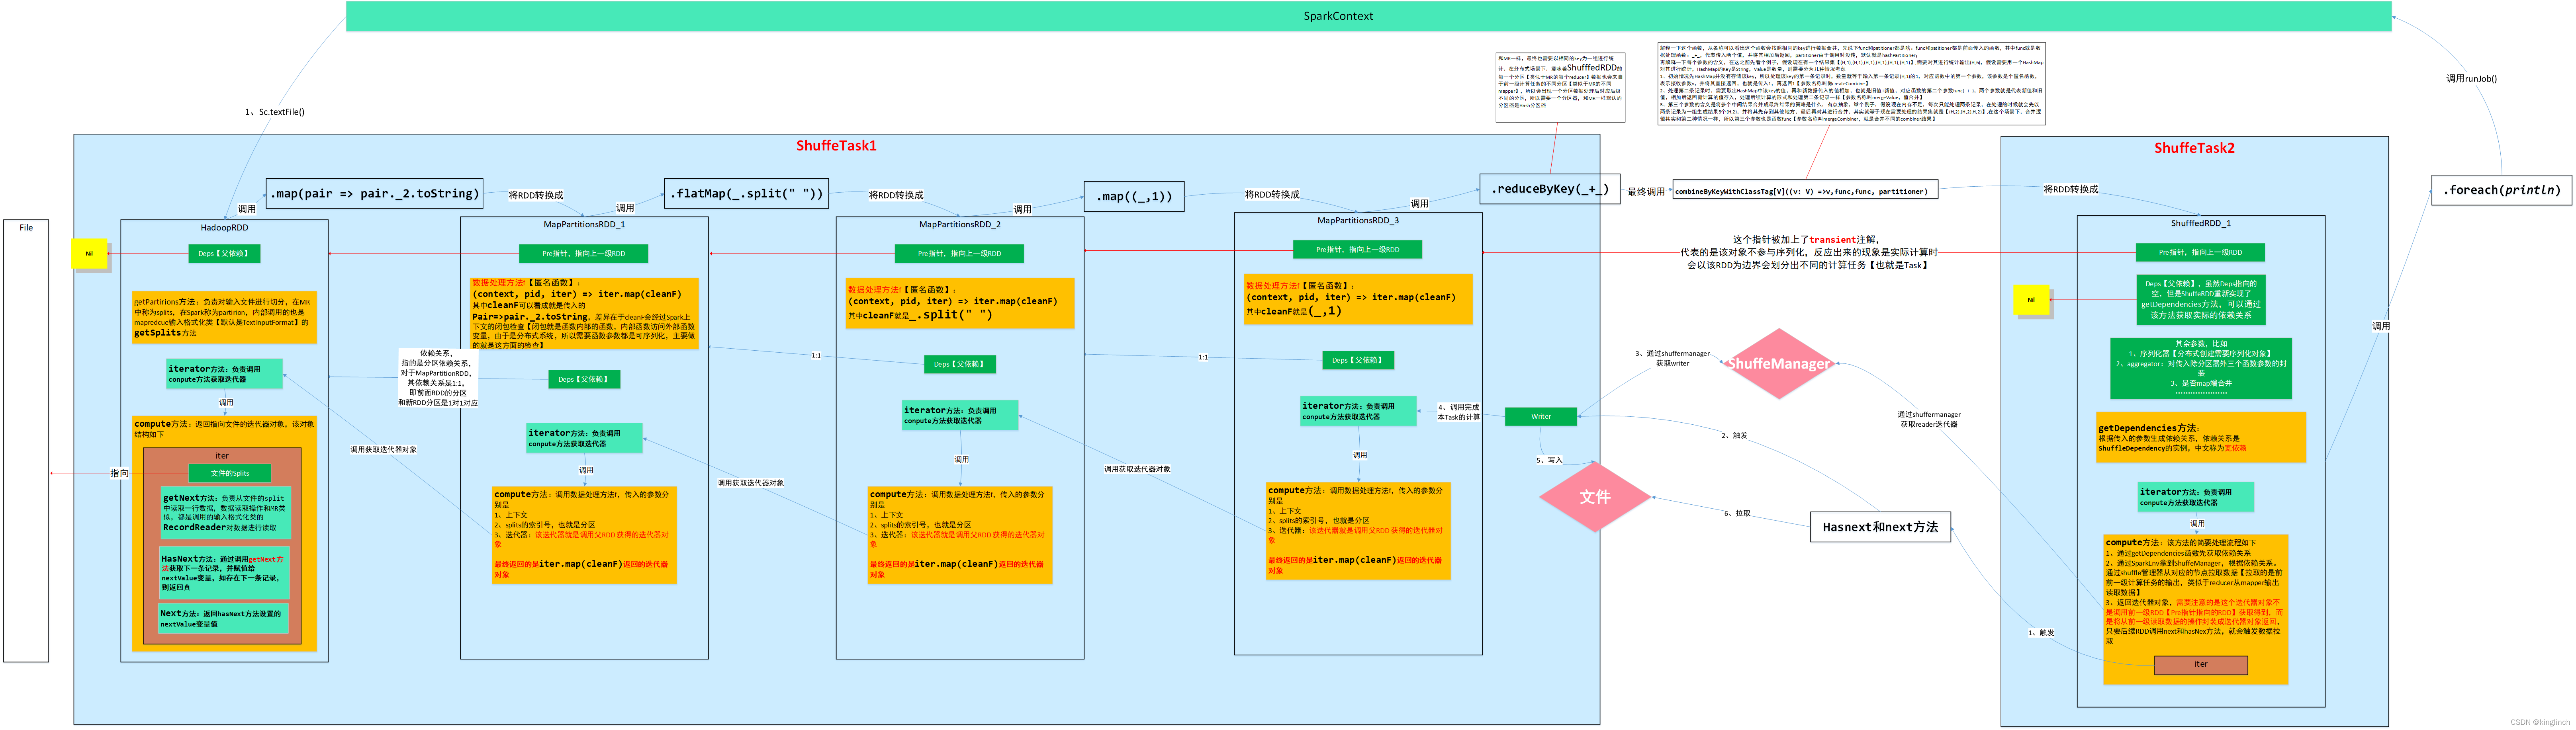Select the .map((_,1)) box

coord(1134,196)
